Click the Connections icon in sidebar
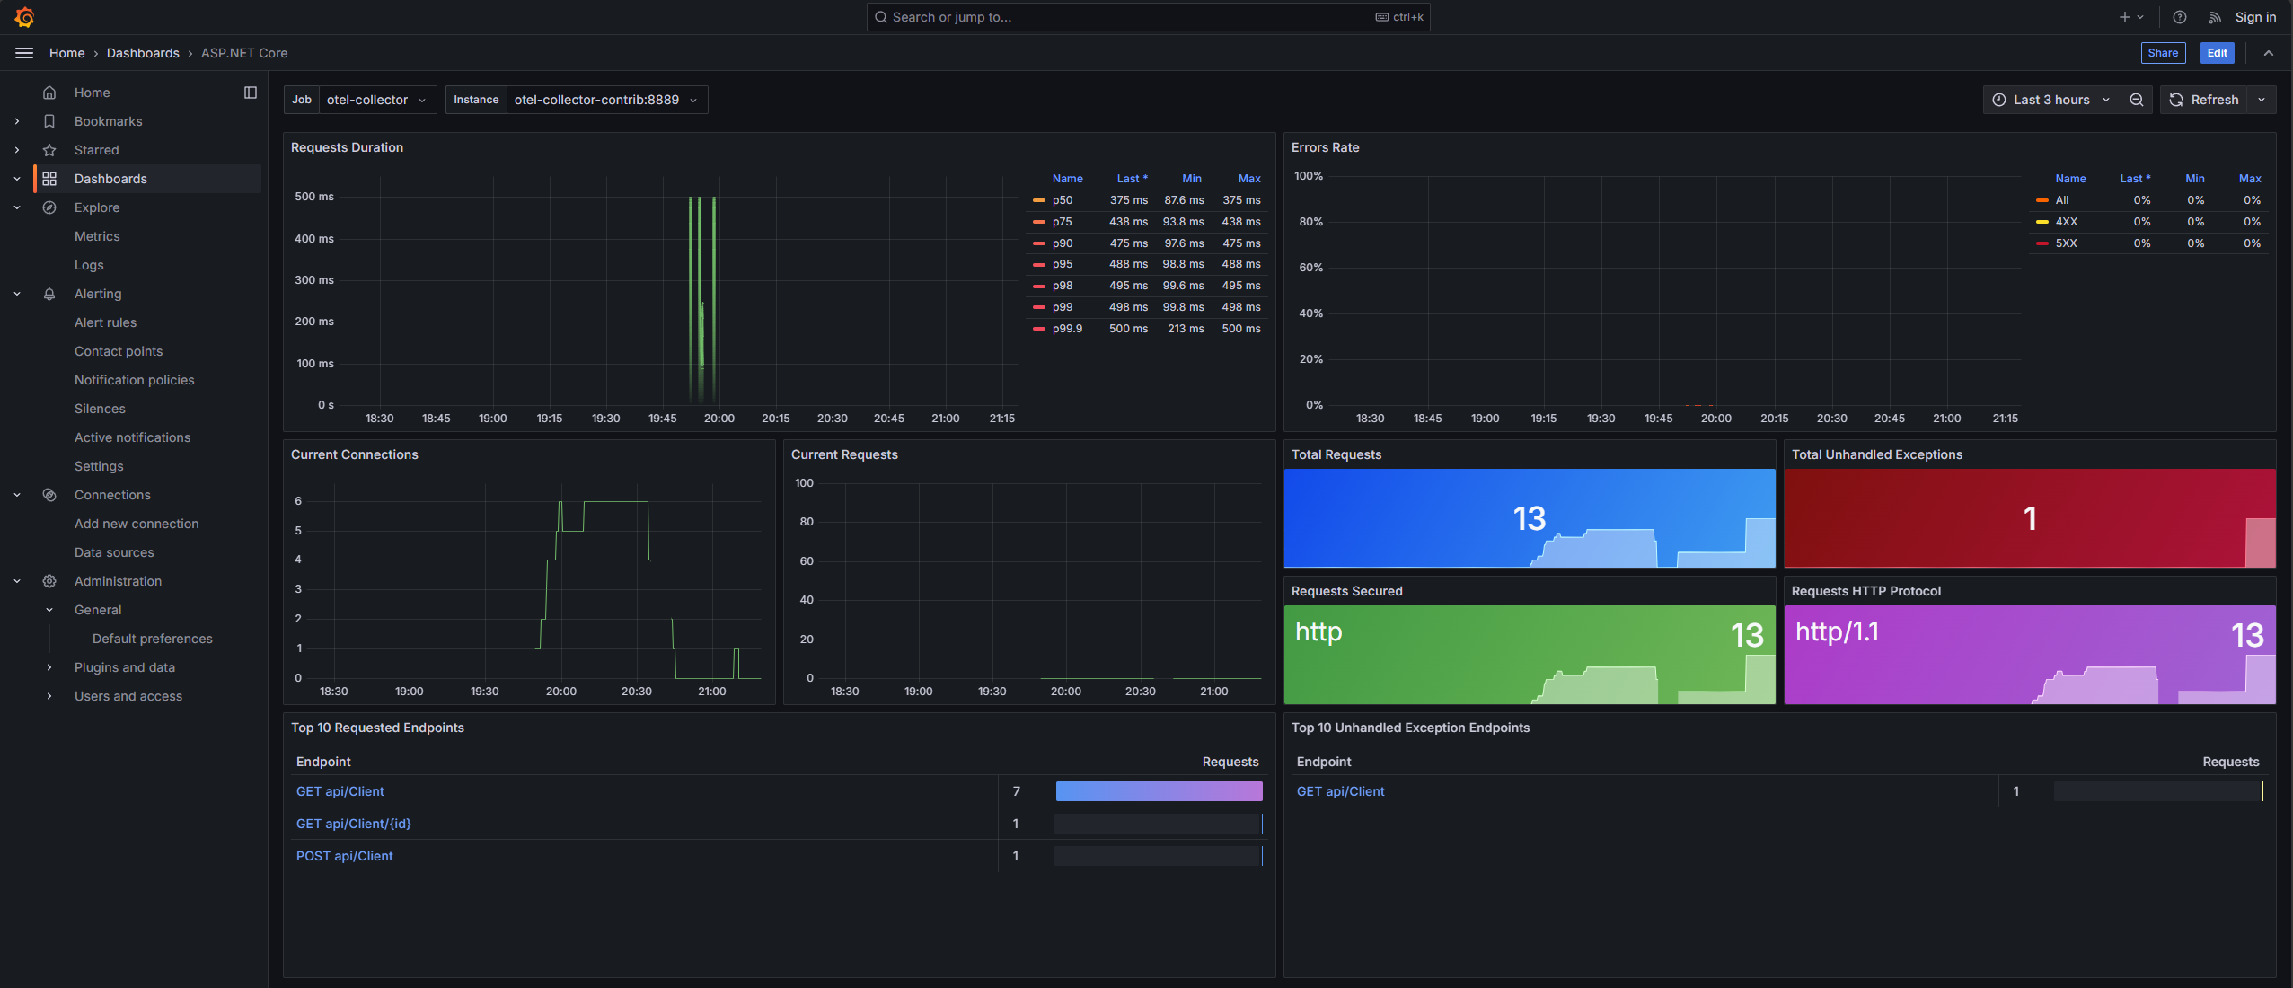This screenshot has height=988, width=2293. pos(49,495)
